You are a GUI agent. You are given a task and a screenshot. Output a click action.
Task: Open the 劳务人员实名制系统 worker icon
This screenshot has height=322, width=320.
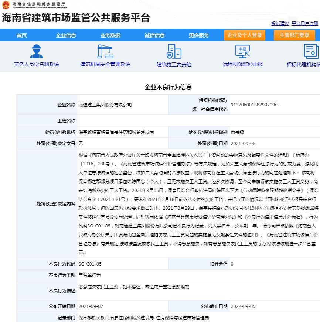coord(36,51)
